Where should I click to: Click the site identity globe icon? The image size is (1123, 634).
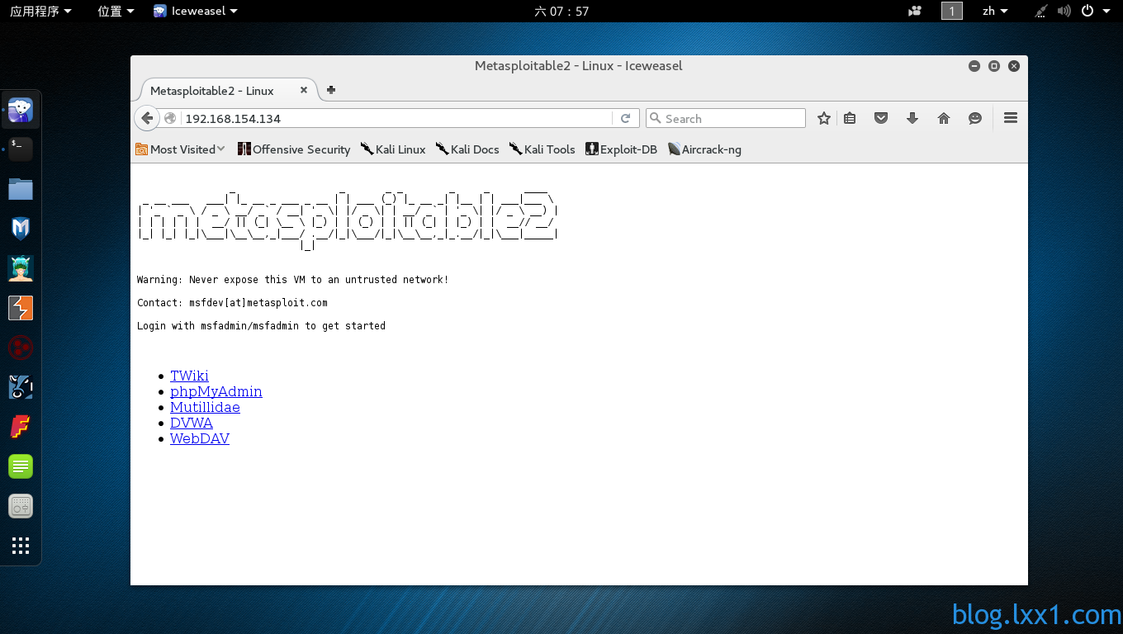click(170, 118)
